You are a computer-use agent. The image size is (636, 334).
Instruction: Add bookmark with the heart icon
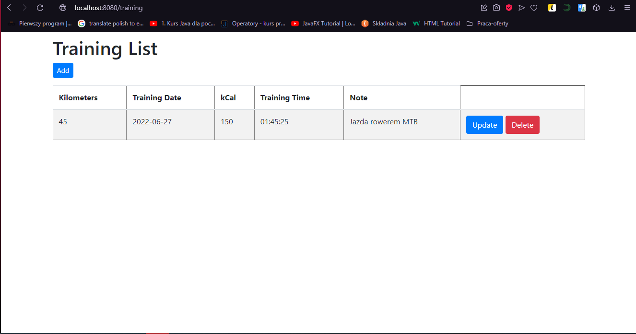pos(533,8)
